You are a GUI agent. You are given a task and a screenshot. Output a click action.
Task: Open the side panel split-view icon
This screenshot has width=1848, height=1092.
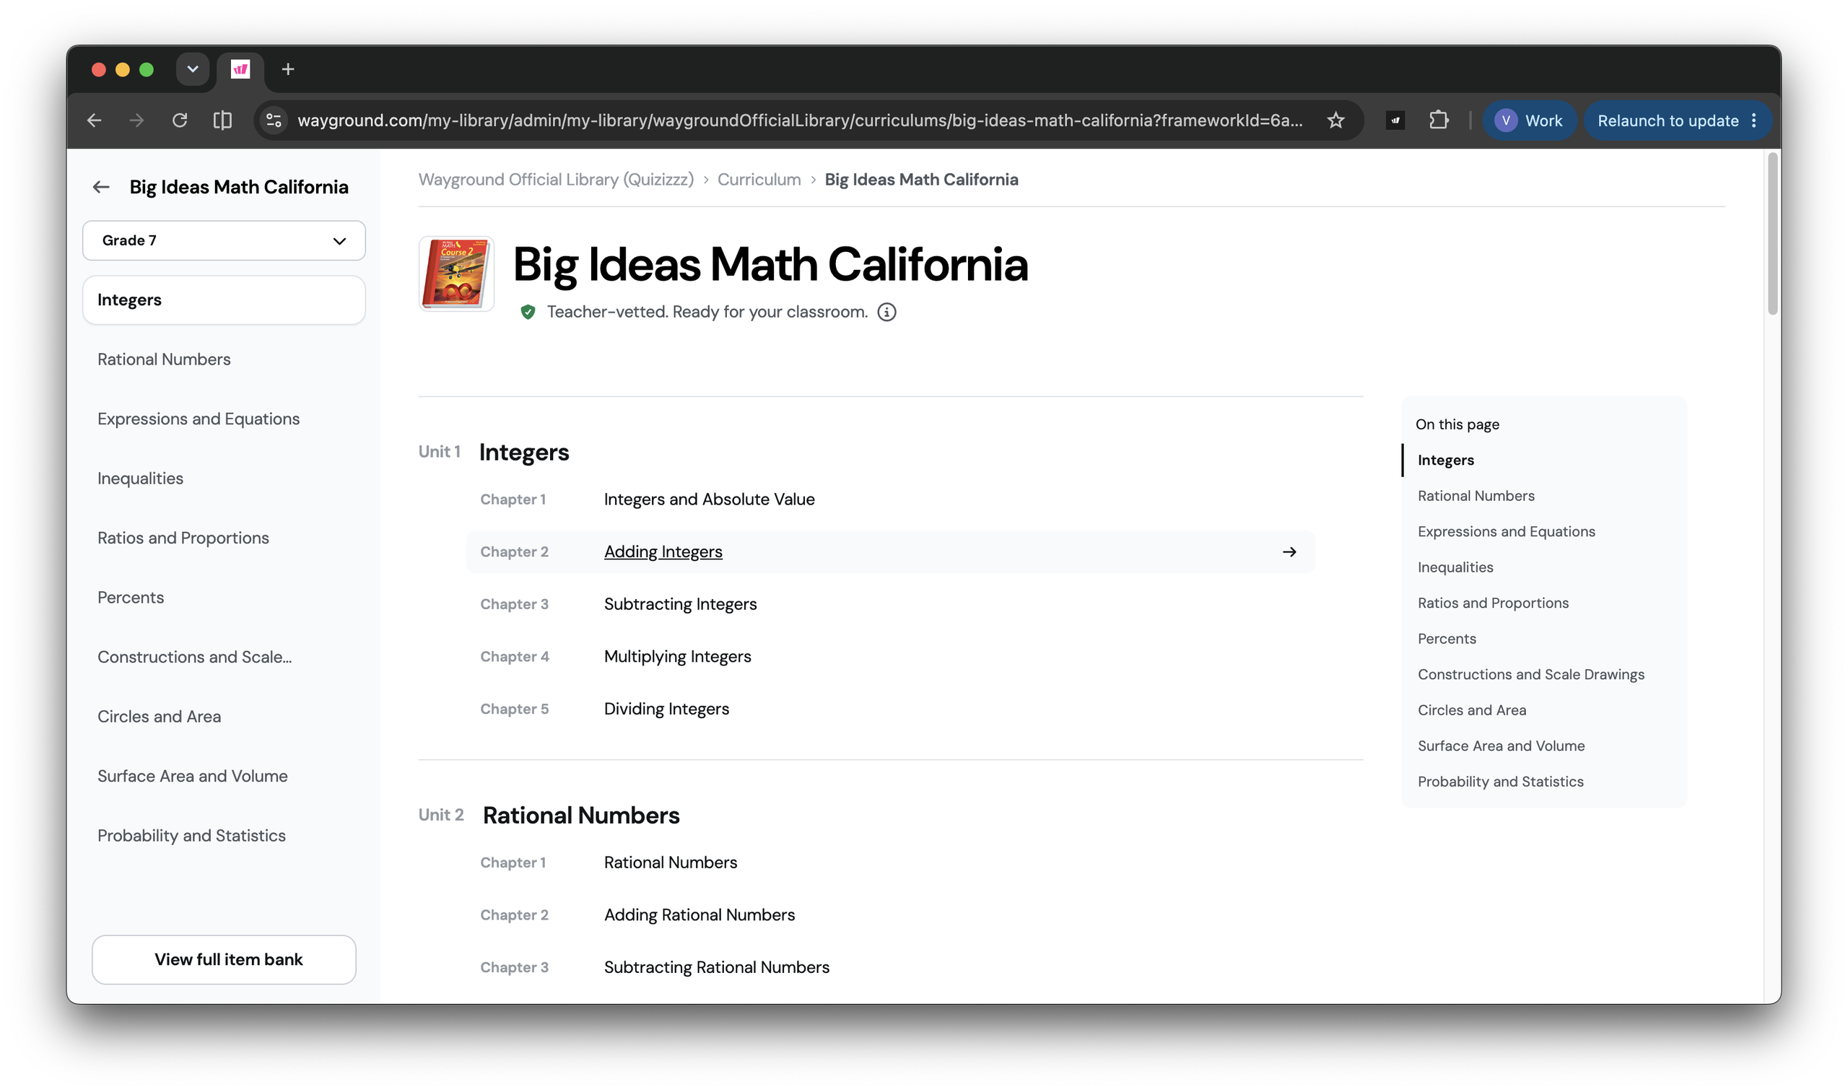click(222, 120)
